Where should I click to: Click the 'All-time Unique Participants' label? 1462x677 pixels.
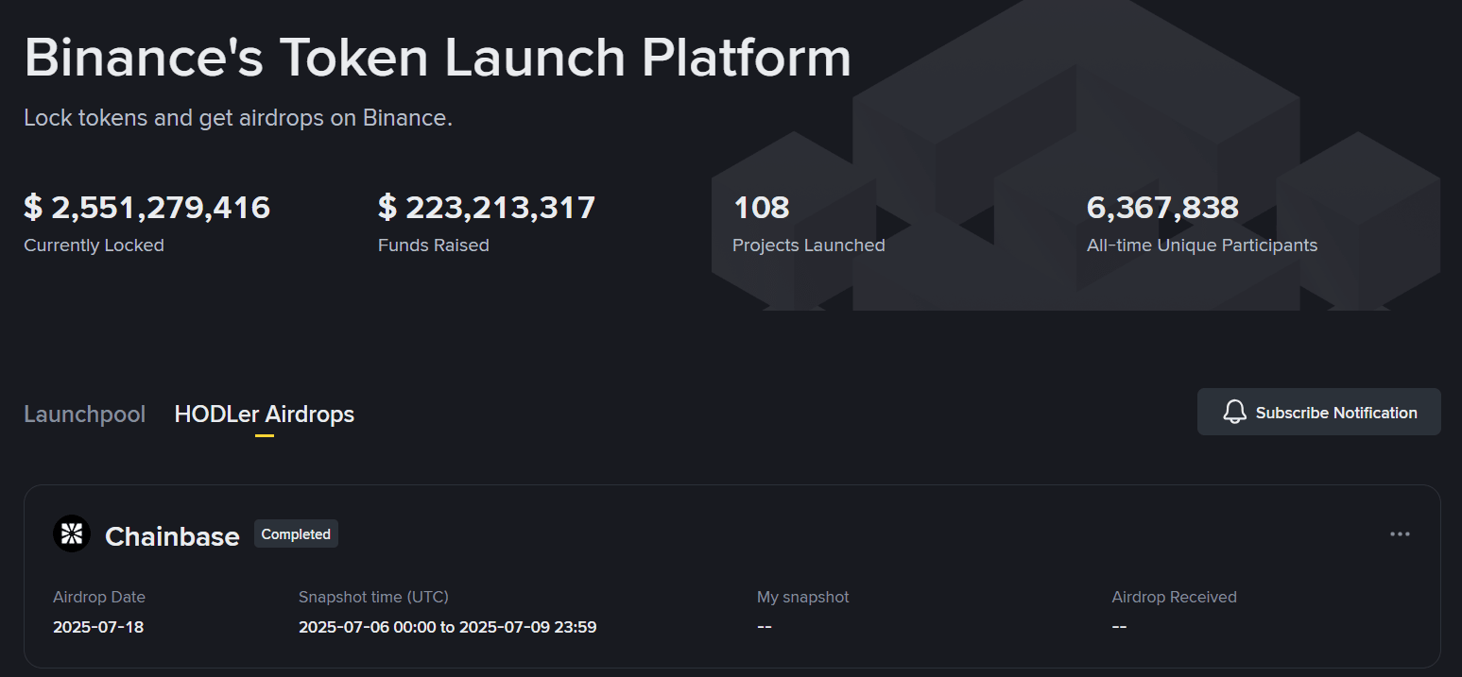click(1202, 245)
